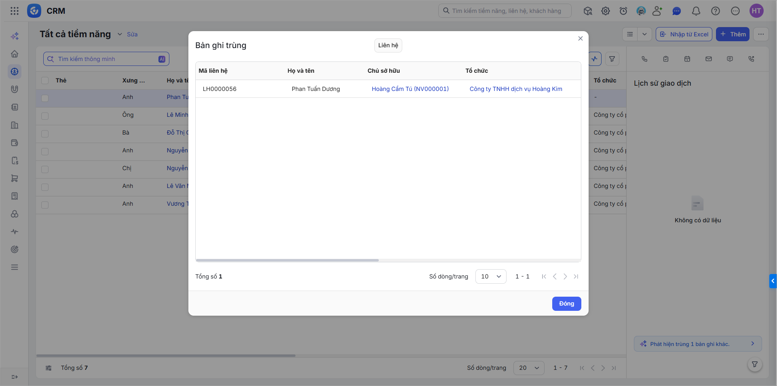Tick the checkbox for the Anh Lê Văn row
Viewport: 777px width, 386px height.
[x=45, y=187]
